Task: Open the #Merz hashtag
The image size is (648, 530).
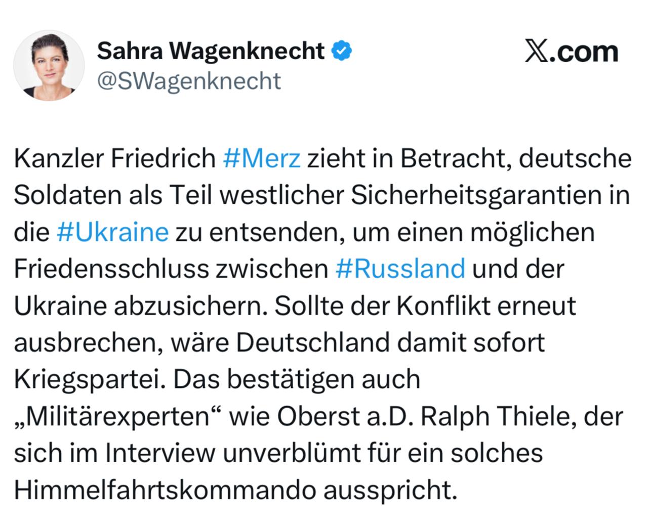Action: coord(262,158)
